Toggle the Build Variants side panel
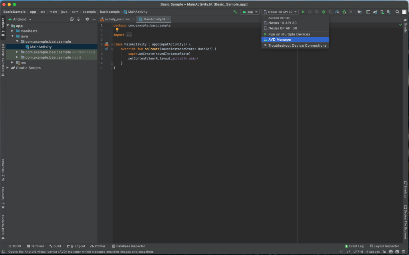 pyautogui.click(x=3, y=227)
